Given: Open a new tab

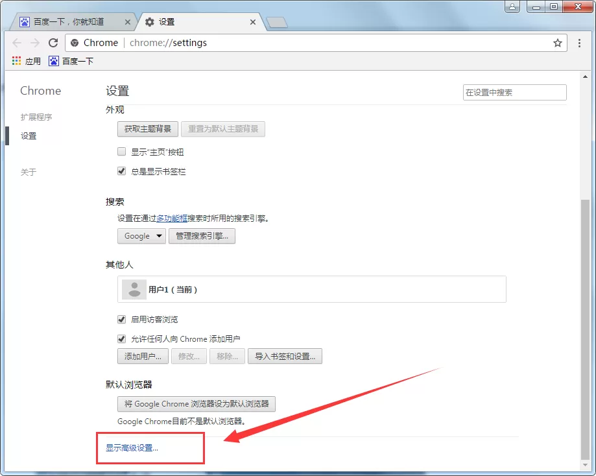Looking at the screenshot, I should [x=277, y=23].
